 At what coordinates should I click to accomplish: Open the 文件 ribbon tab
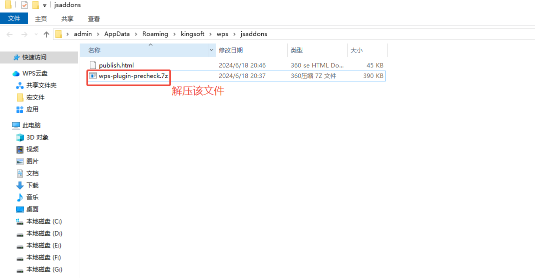pos(14,18)
